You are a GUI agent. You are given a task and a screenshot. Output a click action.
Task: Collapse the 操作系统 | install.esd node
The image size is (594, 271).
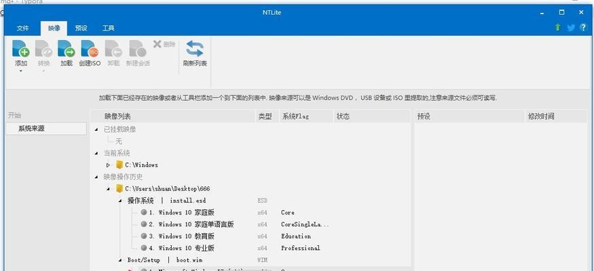120,201
